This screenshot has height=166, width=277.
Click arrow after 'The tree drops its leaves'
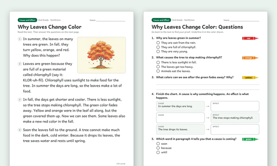click(208, 129)
